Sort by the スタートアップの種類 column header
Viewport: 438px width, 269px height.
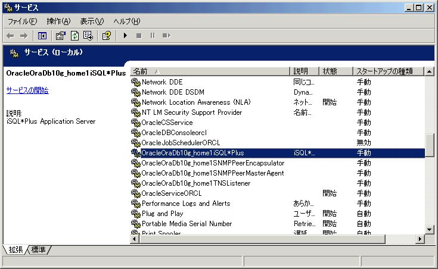[x=387, y=71]
